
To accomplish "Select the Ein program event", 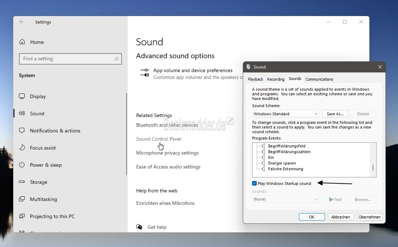I will tap(271, 157).
